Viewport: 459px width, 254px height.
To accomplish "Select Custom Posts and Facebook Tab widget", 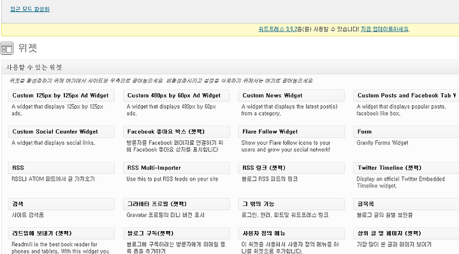I will coord(406,96).
